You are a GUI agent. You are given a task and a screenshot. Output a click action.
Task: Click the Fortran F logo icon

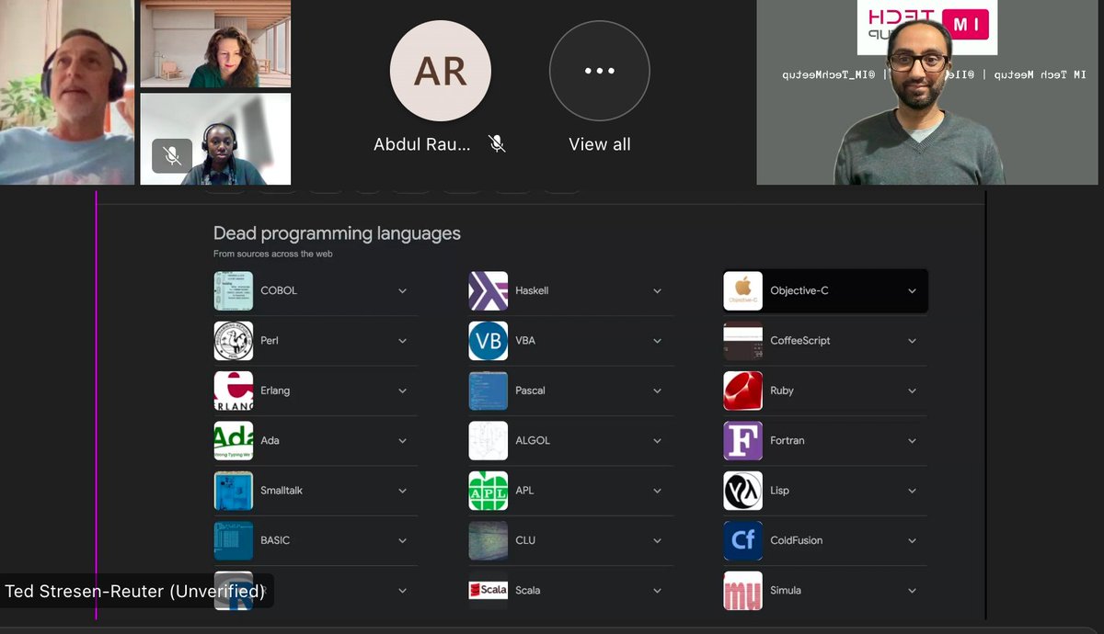click(743, 440)
